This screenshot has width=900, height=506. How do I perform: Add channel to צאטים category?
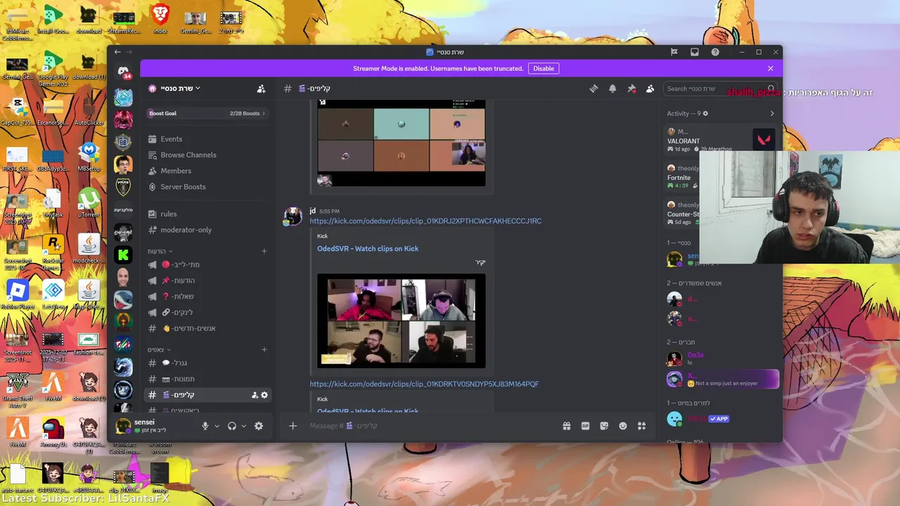pyautogui.click(x=264, y=349)
